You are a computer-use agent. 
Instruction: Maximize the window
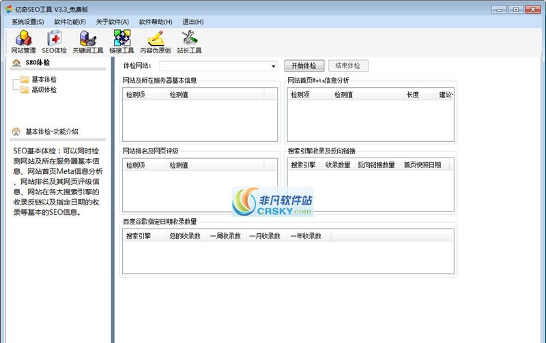tap(516, 10)
